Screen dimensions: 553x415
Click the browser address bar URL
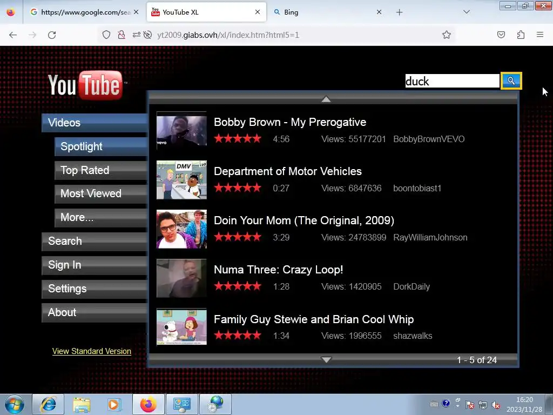(x=228, y=35)
